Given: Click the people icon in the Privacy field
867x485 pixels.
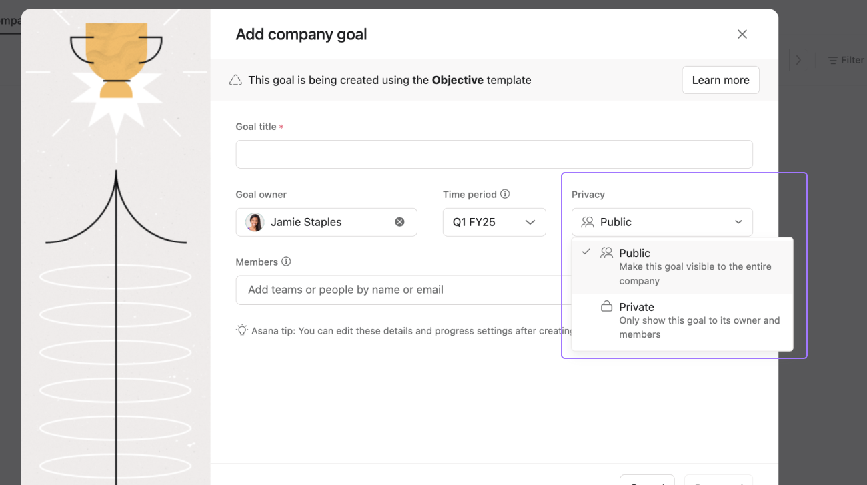Looking at the screenshot, I should [x=587, y=221].
